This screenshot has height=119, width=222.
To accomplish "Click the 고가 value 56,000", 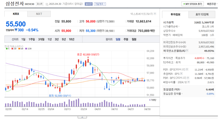I will (91, 22).
